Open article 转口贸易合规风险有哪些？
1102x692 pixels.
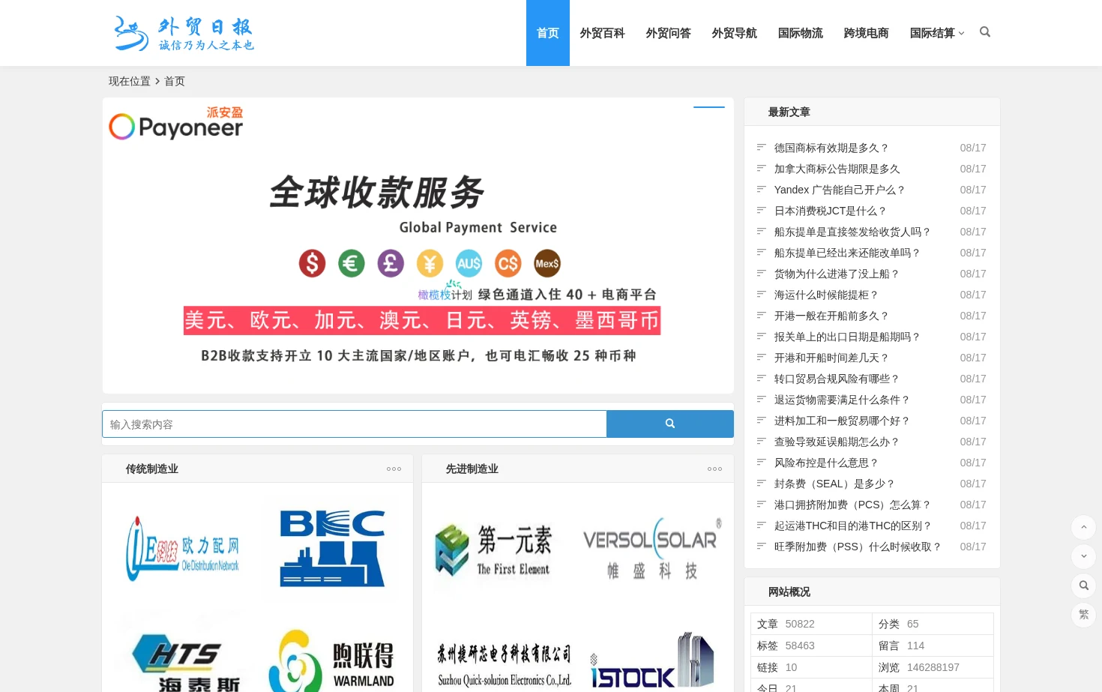pyautogui.click(x=837, y=379)
